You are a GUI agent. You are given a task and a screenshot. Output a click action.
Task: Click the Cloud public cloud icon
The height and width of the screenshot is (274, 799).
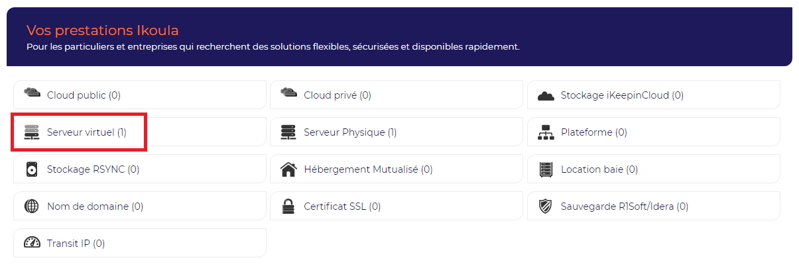(32, 93)
